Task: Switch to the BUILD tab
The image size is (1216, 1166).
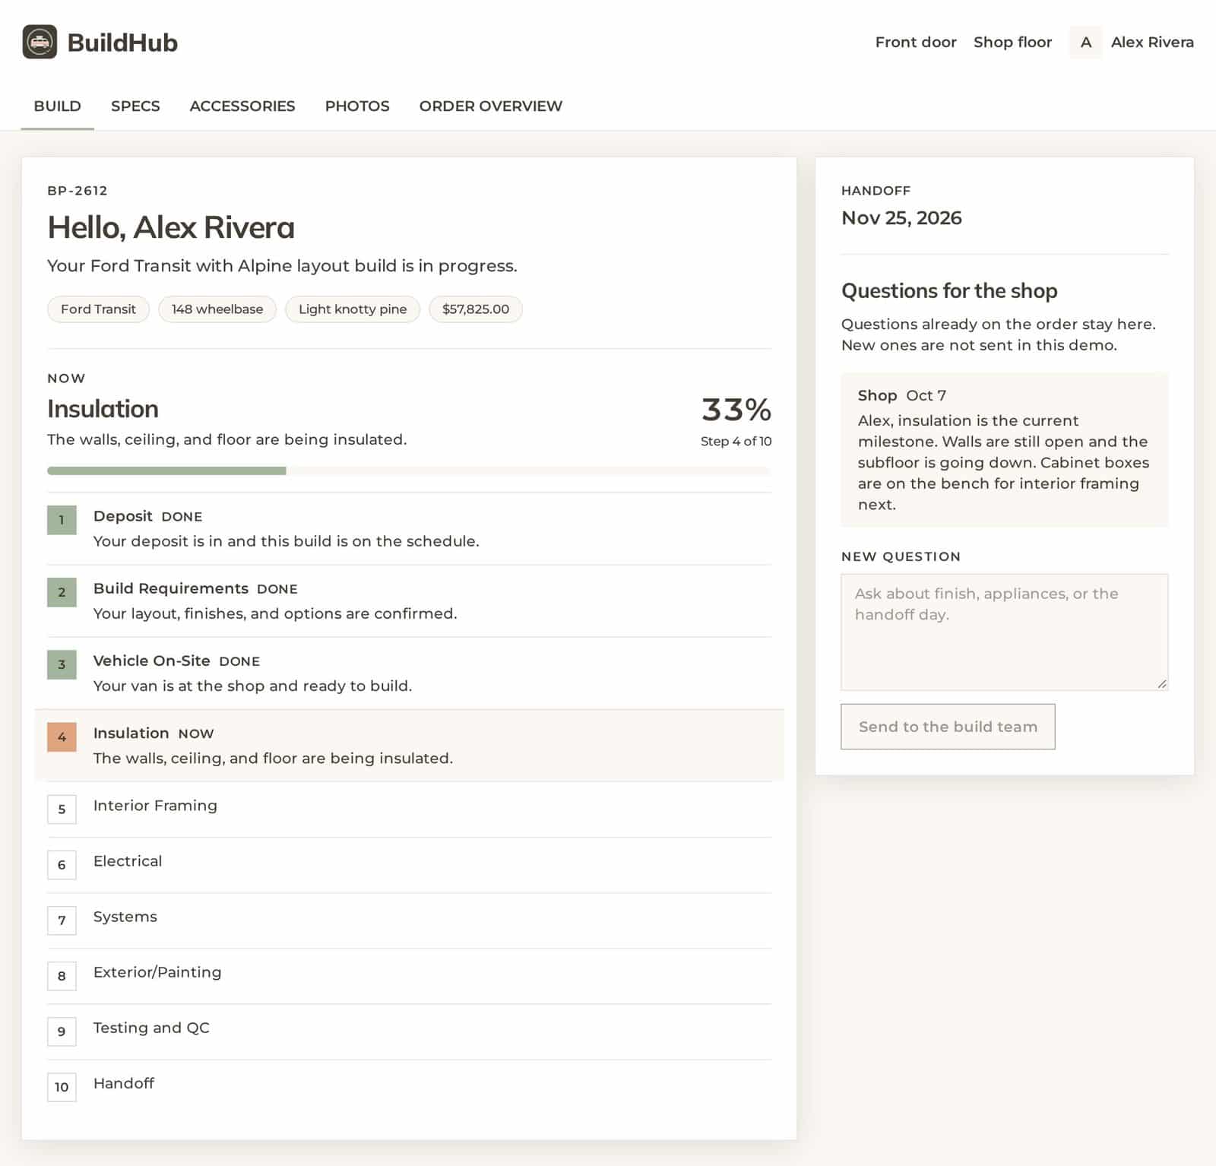Action: coord(57,106)
